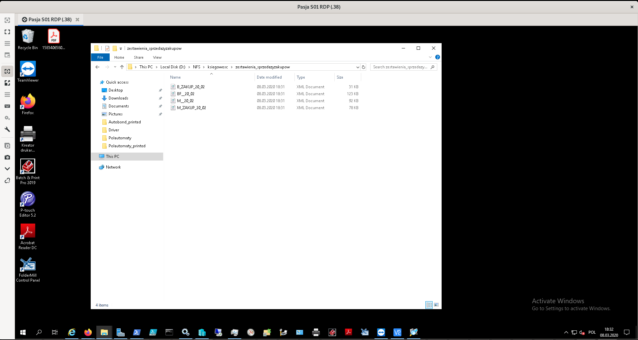This screenshot has width=638, height=340.
Task: Expand the chevron after Local Disk (D:) breadcrumb
Action: 189,67
